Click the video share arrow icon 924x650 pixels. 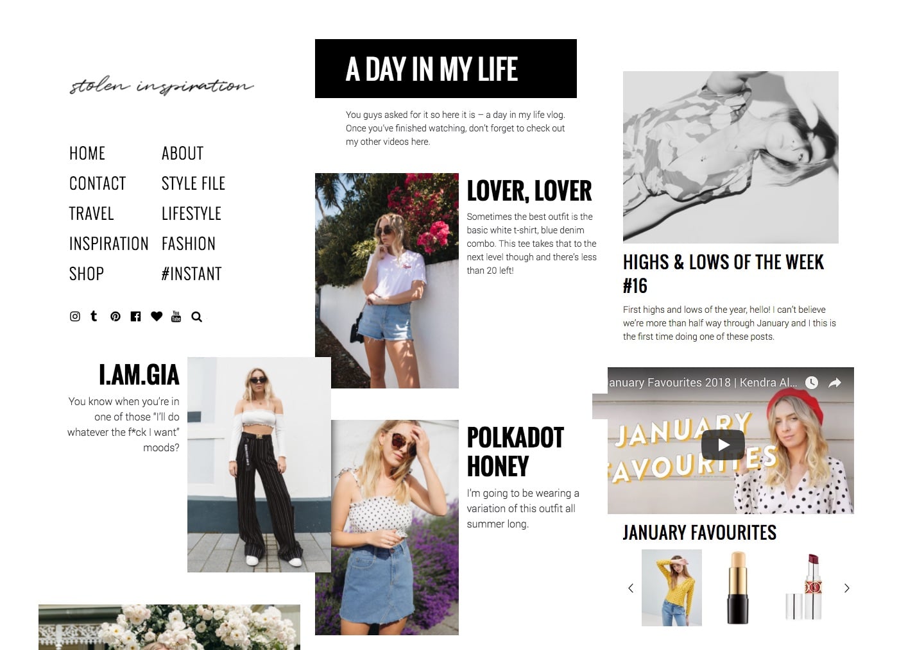(835, 383)
